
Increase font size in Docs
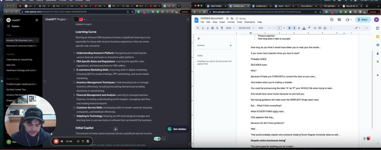click(284, 28)
